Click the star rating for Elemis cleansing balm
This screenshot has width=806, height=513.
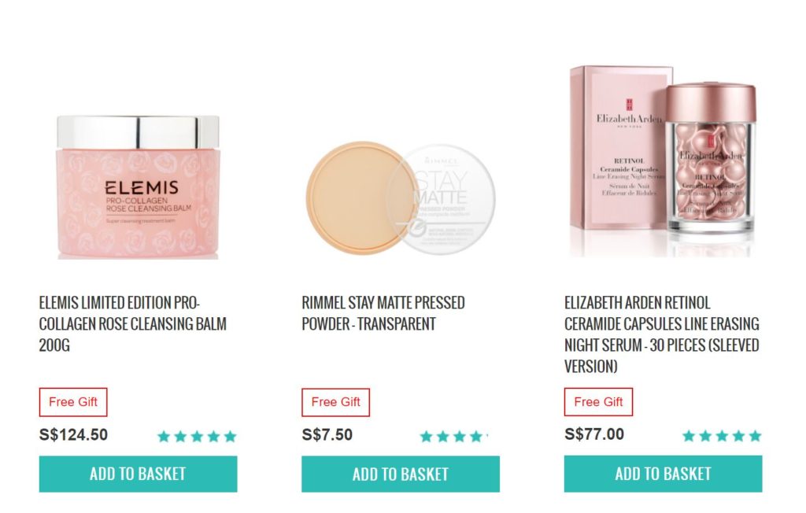click(x=197, y=437)
